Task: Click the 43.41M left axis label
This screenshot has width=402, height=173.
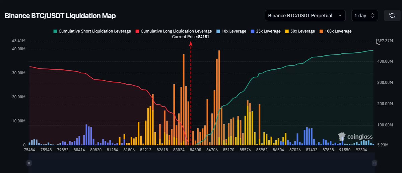Action: point(19,41)
